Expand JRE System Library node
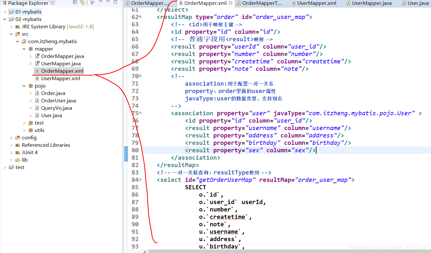The image size is (431, 253). 11,27
